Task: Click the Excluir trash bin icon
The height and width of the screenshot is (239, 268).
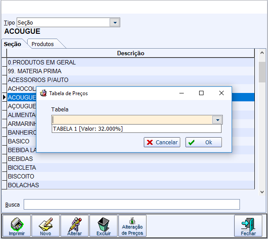Action: (x=104, y=225)
